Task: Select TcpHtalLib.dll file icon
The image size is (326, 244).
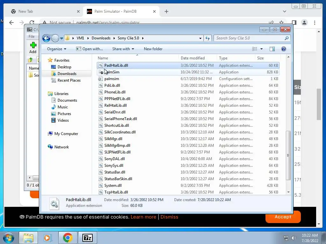Action: click(101, 192)
